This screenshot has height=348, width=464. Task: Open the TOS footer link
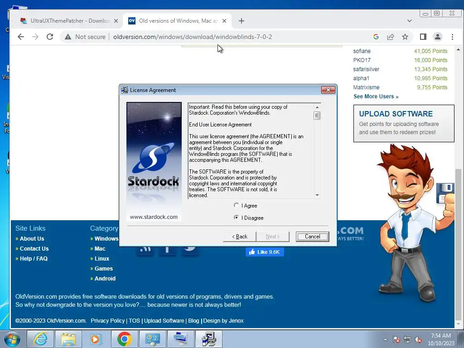pyautogui.click(x=134, y=320)
